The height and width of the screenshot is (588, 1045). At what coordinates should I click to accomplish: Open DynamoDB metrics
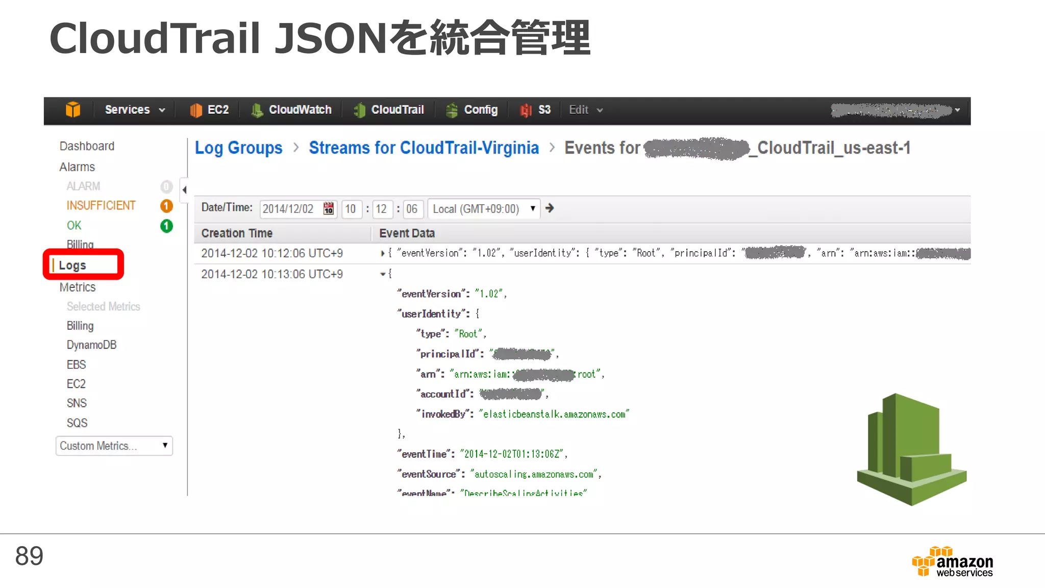pyautogui.click(x=91, y=345)
